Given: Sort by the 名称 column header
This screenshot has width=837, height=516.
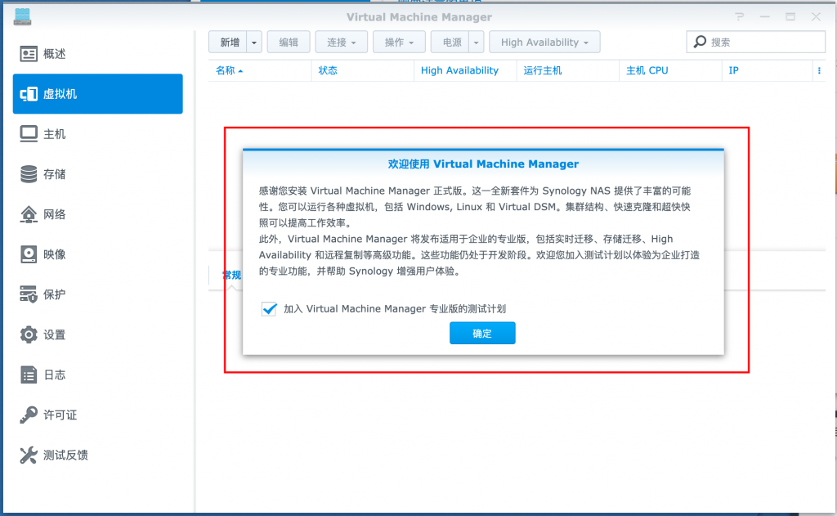Looking at the screenshot, I should coord(259,70).
